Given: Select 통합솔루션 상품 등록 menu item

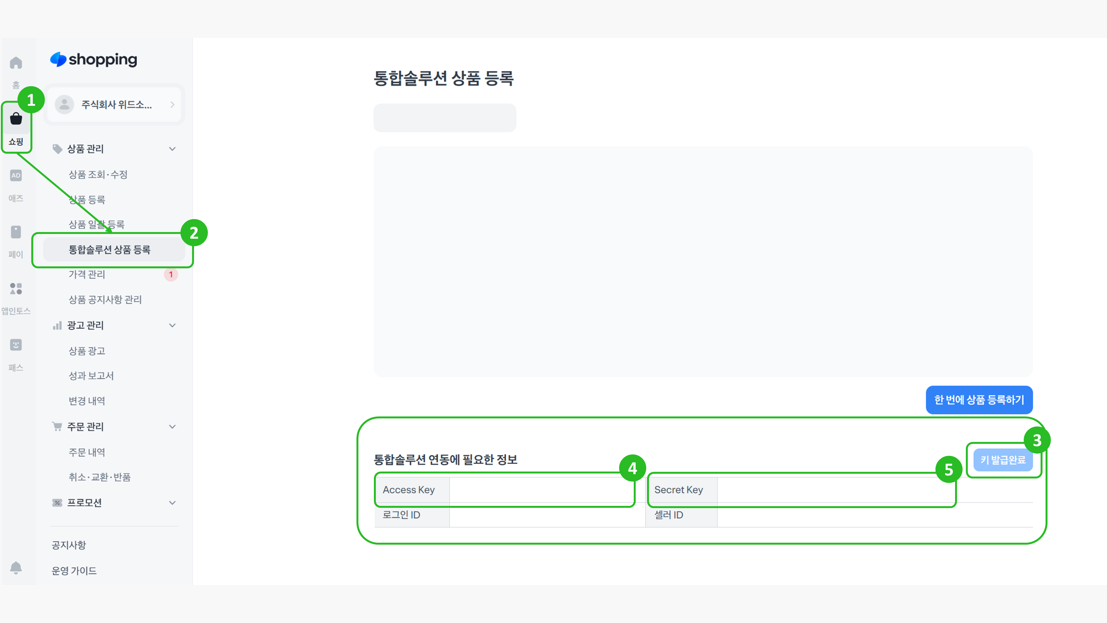Looking at the screenshot, I should tap(110, 249).
